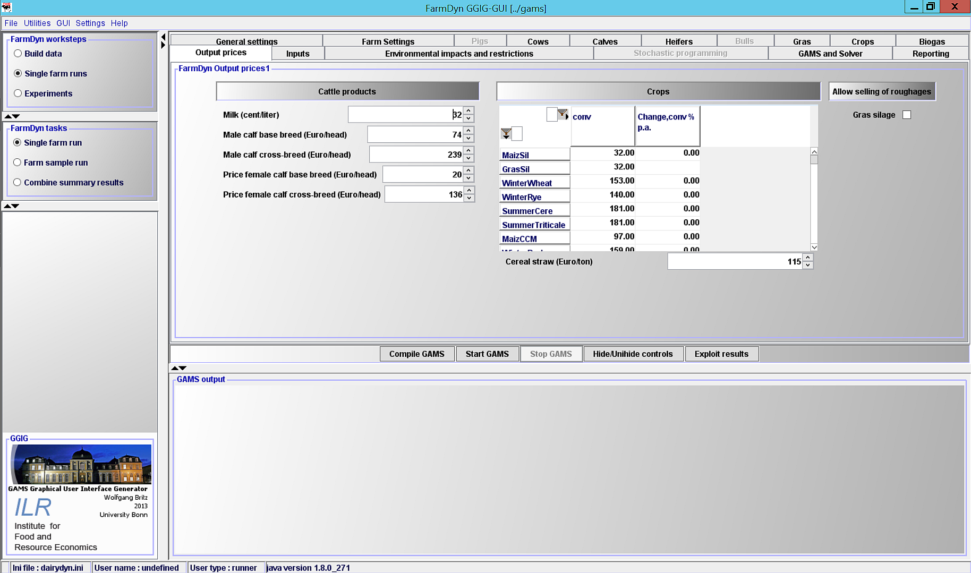Viewport: 971px width, 573px height.
Task: Increase Male calf base breed price
Action: [x=469, y=131]
